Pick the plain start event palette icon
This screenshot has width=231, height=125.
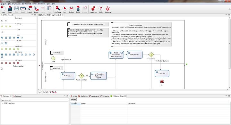pos(2,49)
